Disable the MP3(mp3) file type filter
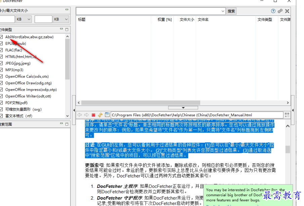The height and width of the screenshot is (206, 304). [2, 70]
